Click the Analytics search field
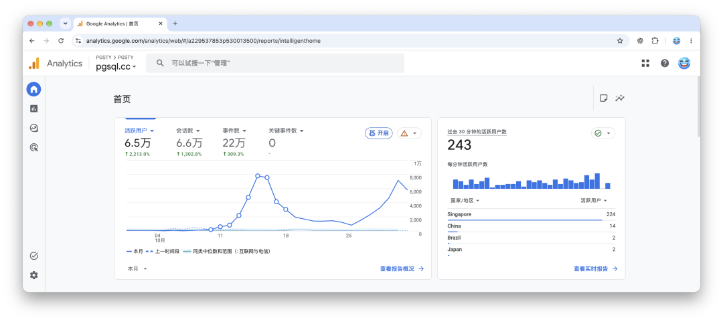This screenshot has width=723, height=322. click(x=275, y=63)
